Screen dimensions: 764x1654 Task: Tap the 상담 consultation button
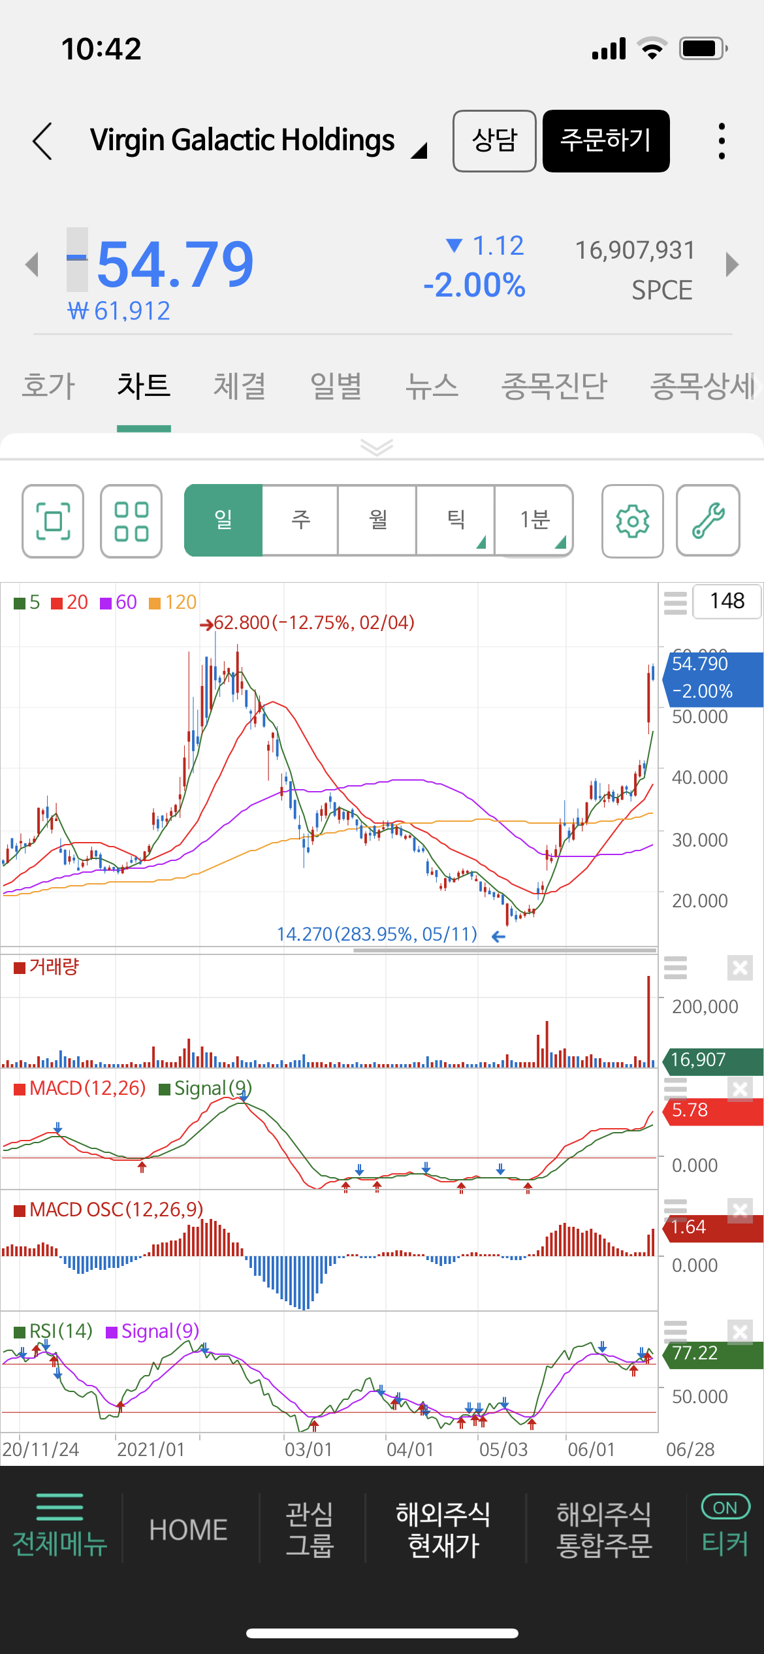[494, 141]
